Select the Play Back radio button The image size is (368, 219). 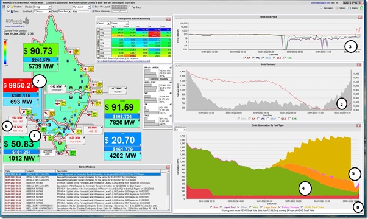130,7
